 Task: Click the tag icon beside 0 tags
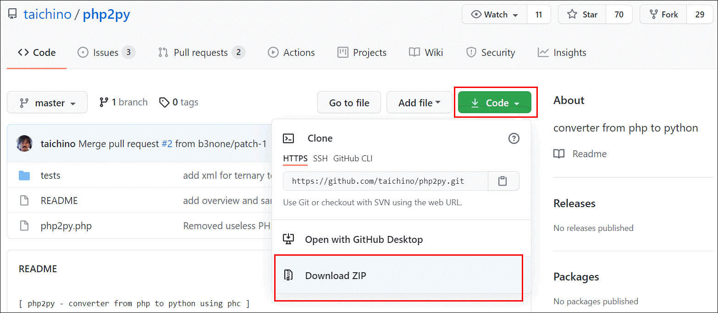164,102
